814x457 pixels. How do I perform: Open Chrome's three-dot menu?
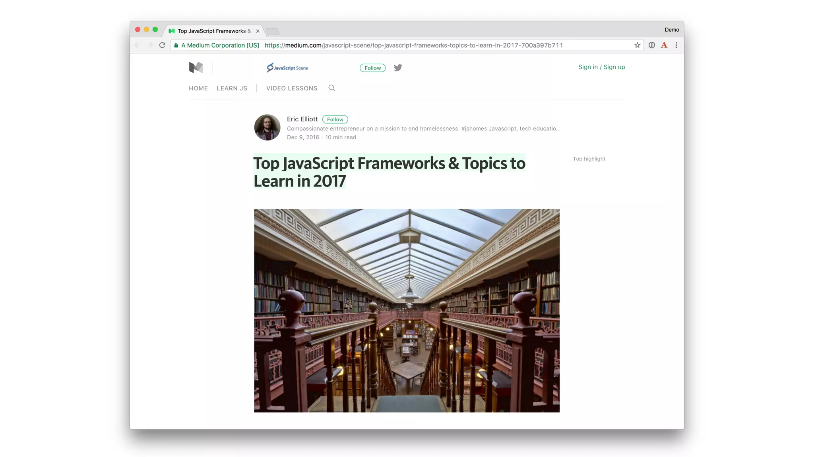(676, 45)
